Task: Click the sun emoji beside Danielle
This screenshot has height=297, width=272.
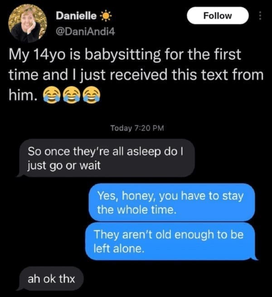Action: pyautogui.click(x=106, y=16)
